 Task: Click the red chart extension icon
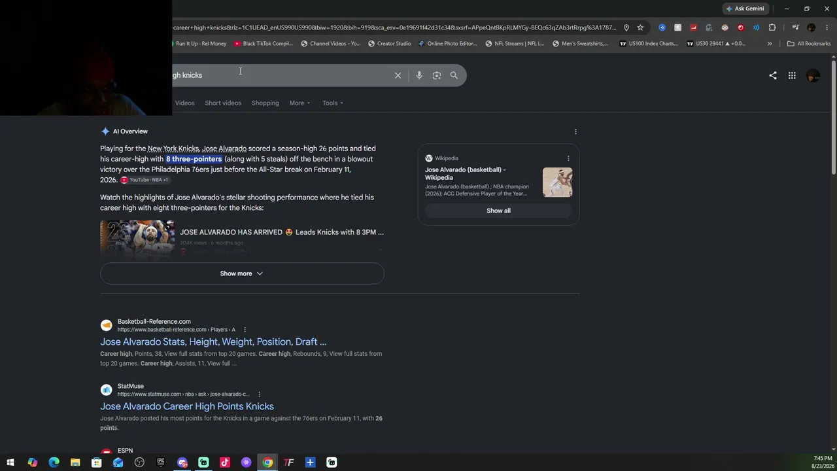[x=693, y=27]
